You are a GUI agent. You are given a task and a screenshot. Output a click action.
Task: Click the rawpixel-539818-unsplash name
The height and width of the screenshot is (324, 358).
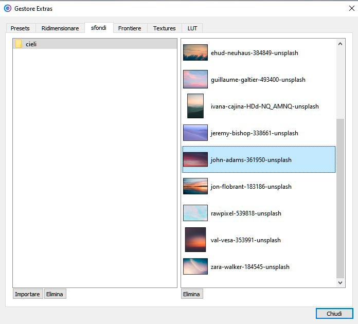tap(246, 213)
